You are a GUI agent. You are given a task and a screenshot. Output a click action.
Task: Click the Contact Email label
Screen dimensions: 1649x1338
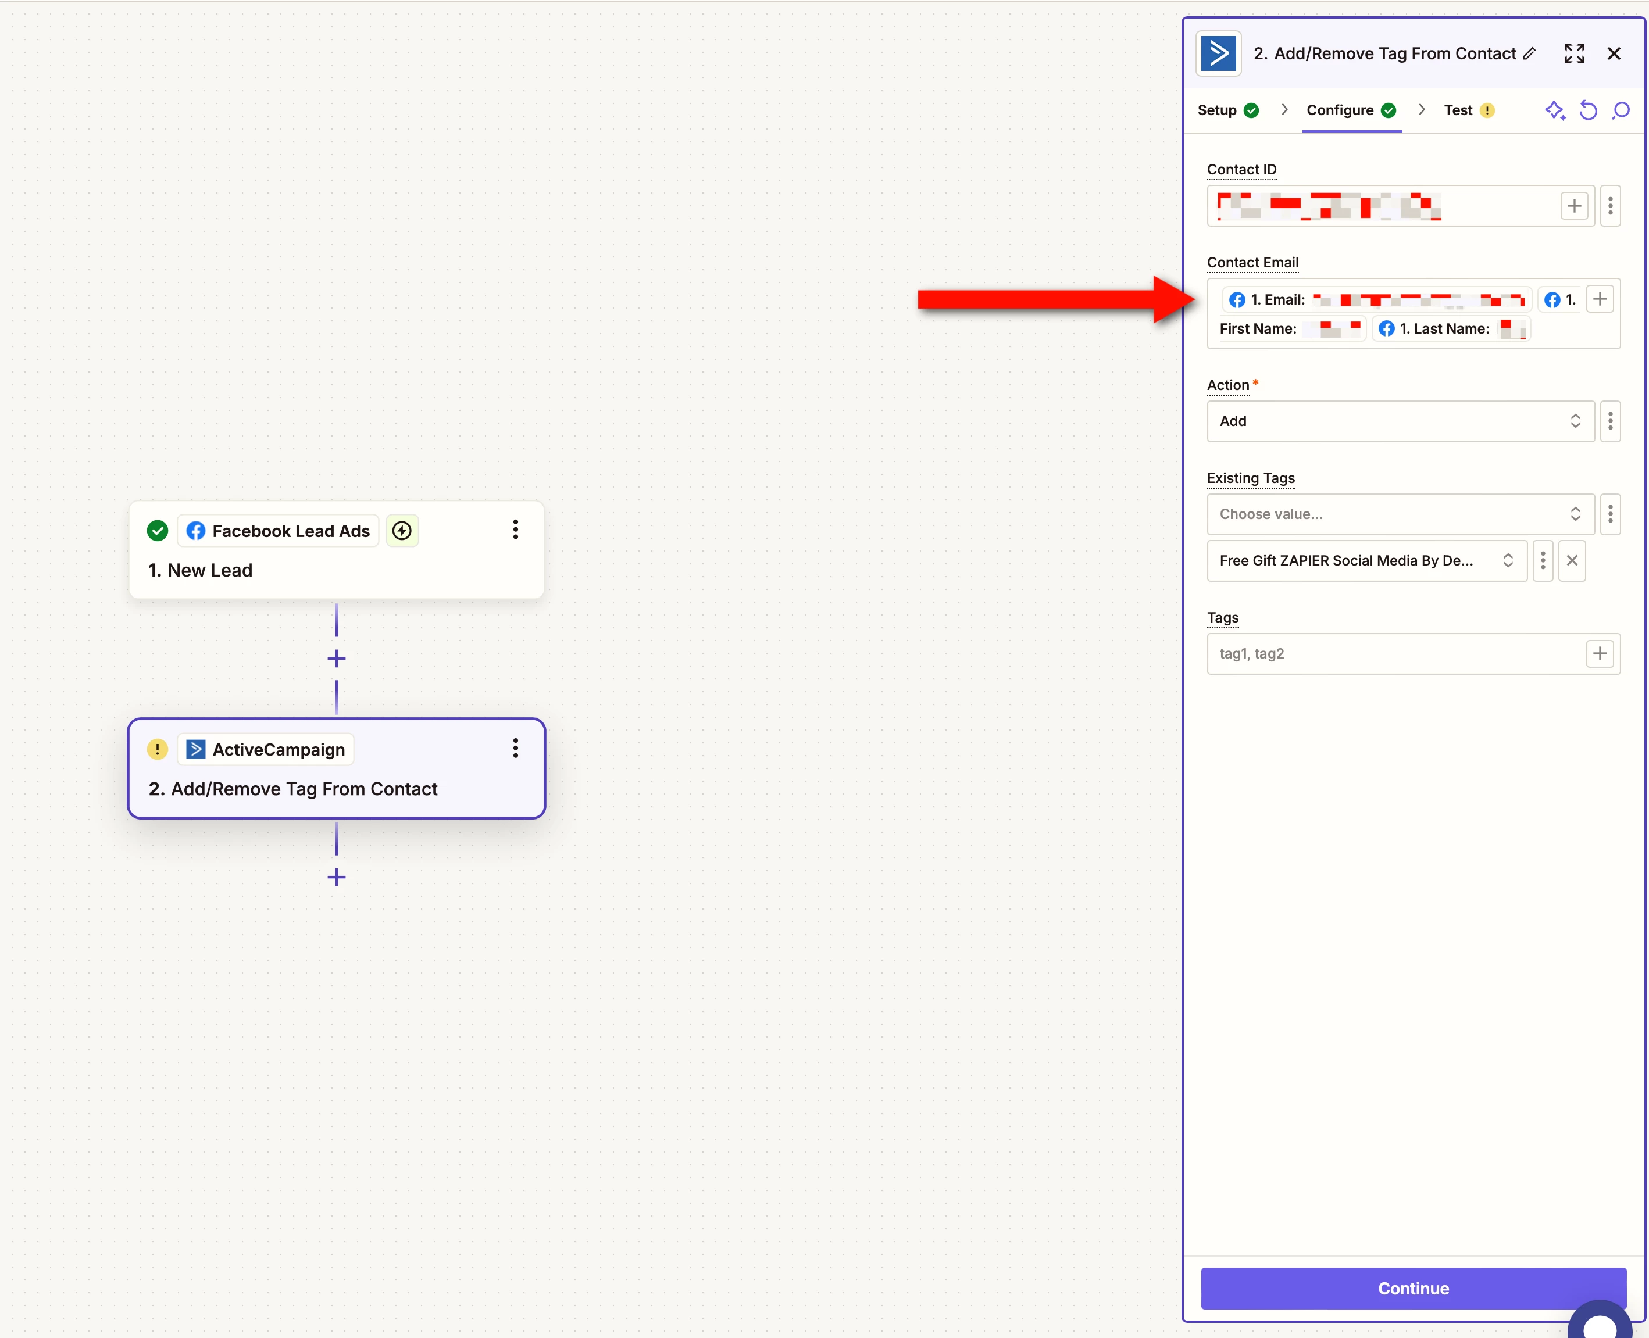tap(1253, 262)
